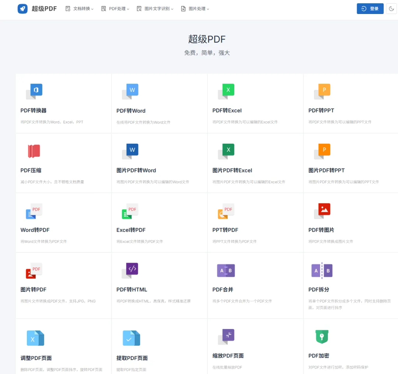Open the PPT转PDF icon
The image size is (398, 374).
[226, 211]
